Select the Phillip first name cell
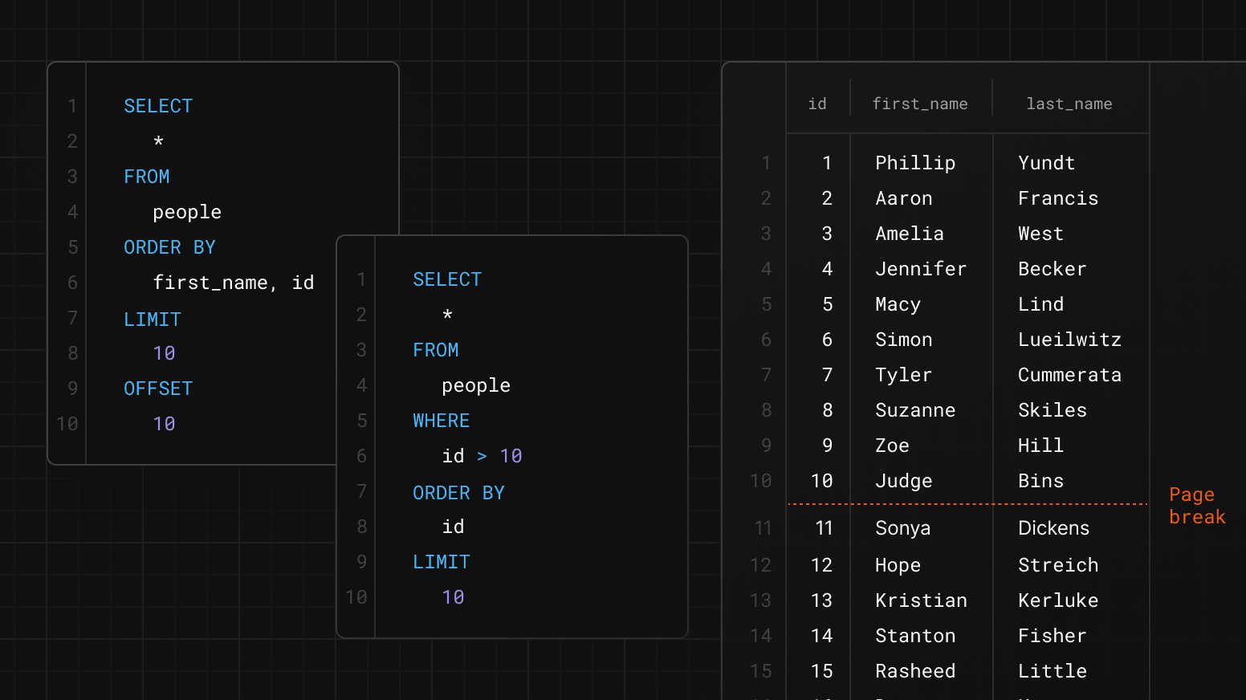Screen dimensions: 1246x700 point(915,163)
